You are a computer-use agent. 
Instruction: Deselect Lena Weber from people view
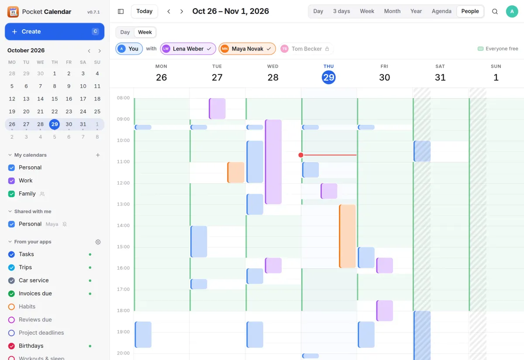[188, 49]
